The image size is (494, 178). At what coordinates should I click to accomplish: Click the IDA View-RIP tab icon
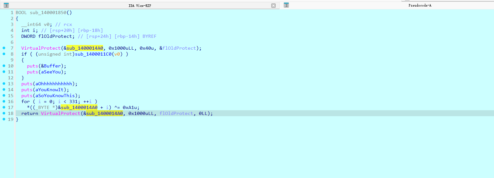(x=6, y=5)
